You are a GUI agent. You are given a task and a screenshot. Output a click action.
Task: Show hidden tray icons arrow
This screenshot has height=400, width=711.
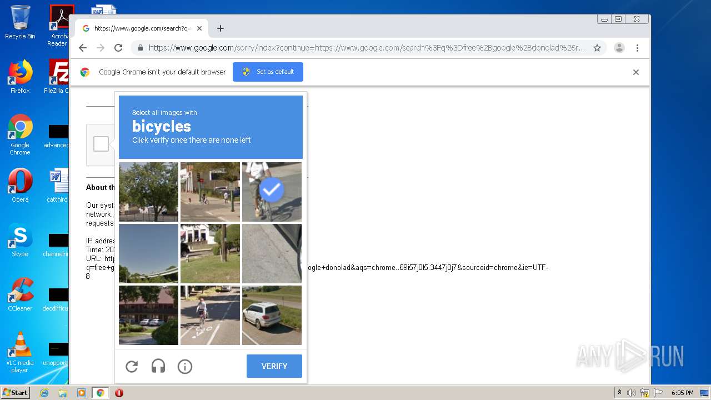619,393
